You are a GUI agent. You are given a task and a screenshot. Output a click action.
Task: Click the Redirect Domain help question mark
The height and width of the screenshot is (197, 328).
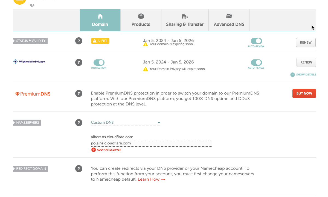click(79, 168)
